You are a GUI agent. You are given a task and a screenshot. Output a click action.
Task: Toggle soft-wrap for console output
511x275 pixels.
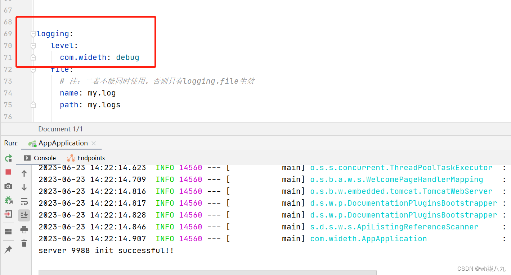24,201
